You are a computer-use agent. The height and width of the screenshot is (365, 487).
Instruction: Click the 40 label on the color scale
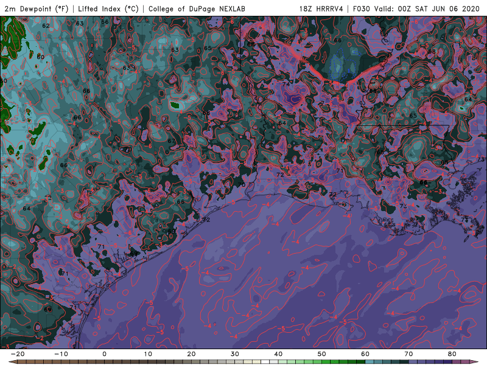click(x=278, y=354)
